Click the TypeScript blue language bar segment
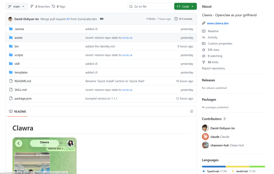The image size is (274, 174). pyautogui.click(x=214, y=167)
